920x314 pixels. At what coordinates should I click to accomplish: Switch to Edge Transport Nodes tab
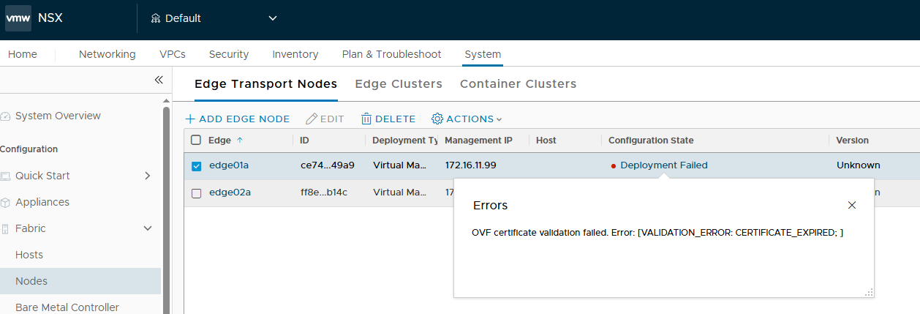point(266,84)
